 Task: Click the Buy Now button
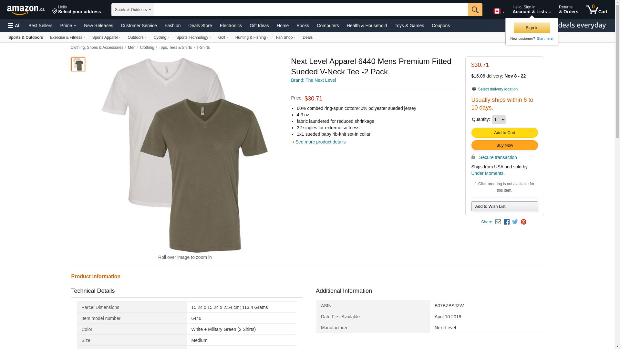(x=504, y=145)
